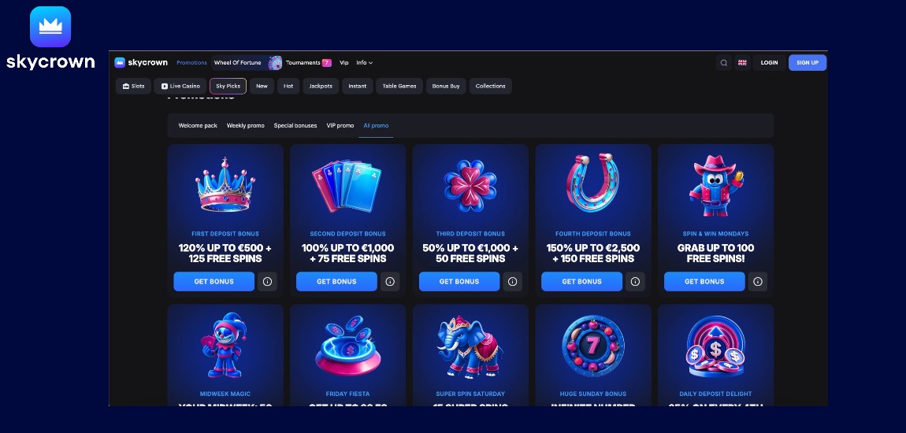Get the Spin & Win Mondays bonus
906x433 pixels.
click(x=704, y=282)
